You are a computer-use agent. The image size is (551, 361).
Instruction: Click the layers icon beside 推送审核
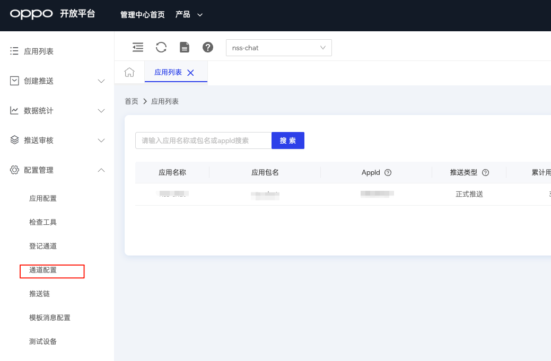click(14, 140)
